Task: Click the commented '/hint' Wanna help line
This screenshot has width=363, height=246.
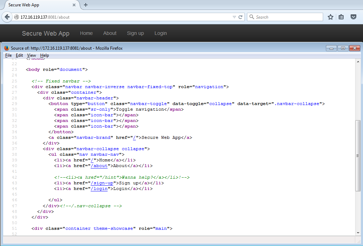Action: [x=122, y=177]
